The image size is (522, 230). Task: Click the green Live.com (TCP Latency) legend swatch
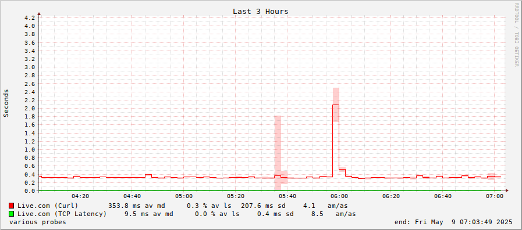click(11, 214)
